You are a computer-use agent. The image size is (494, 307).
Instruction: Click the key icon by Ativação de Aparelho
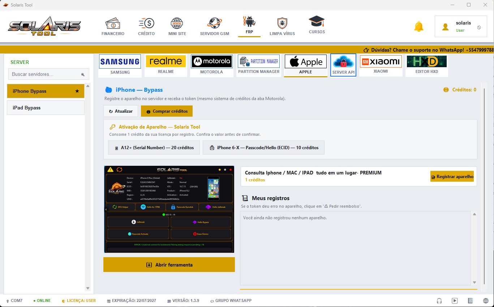tap(113, 127)
